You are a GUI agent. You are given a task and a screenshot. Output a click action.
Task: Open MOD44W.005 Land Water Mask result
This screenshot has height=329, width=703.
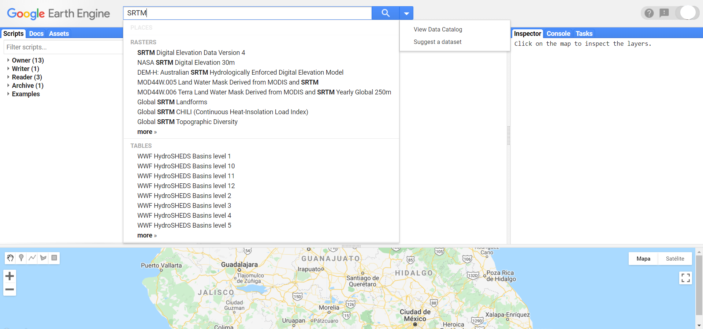click(x=228, y=82)
